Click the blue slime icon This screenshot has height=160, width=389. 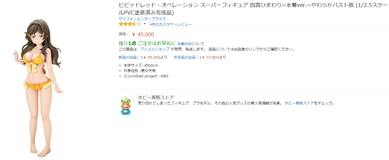coord(126,112)
